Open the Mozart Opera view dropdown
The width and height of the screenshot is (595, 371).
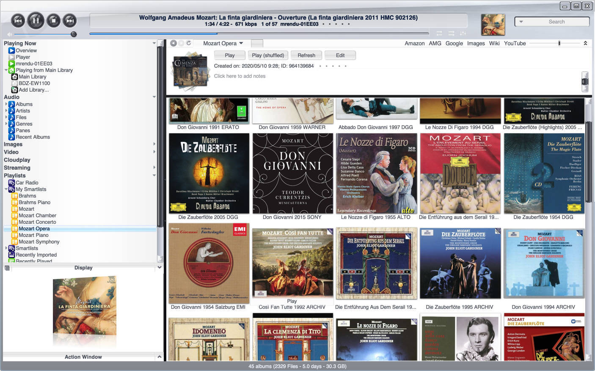(223, 43)
